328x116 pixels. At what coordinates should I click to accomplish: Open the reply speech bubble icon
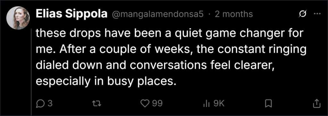coord(39,103)
